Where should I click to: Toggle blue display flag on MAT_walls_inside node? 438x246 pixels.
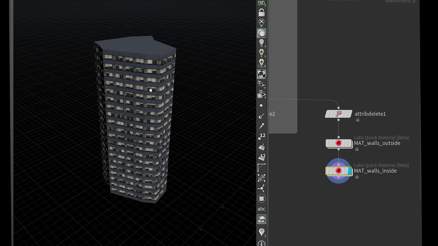(349, 171)
